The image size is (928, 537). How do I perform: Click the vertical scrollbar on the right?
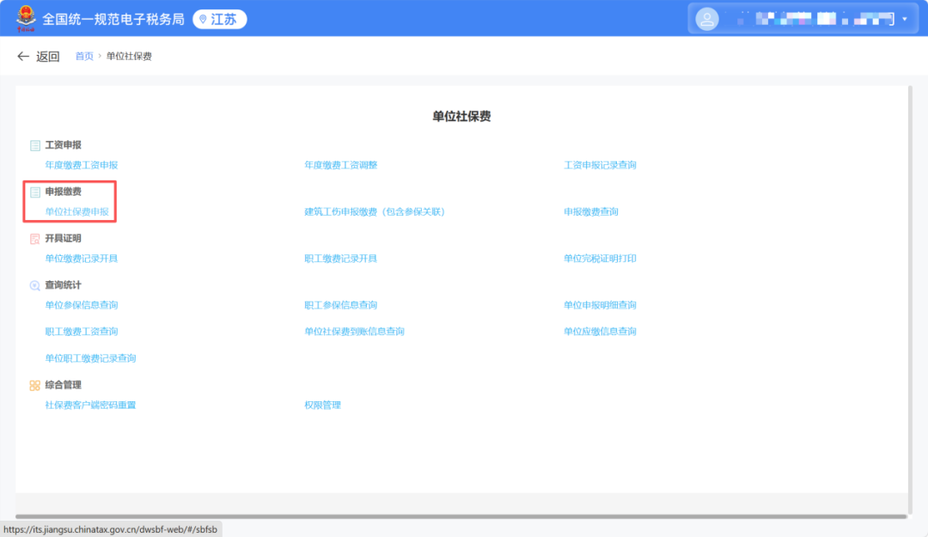[x=910, y=299]
